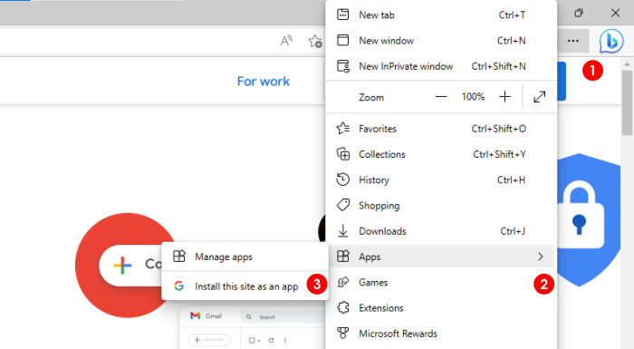Open the For work link
Viewport: 634px width, 349px height.
point(264,82)
